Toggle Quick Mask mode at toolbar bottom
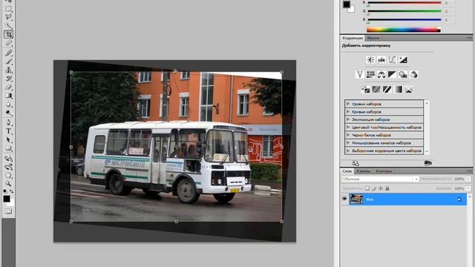This screenshot has height=267, width=475. tap(8, 211)
